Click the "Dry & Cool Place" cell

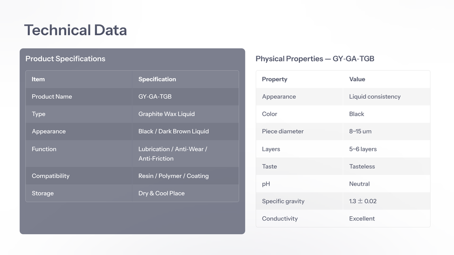coord(161,193)
